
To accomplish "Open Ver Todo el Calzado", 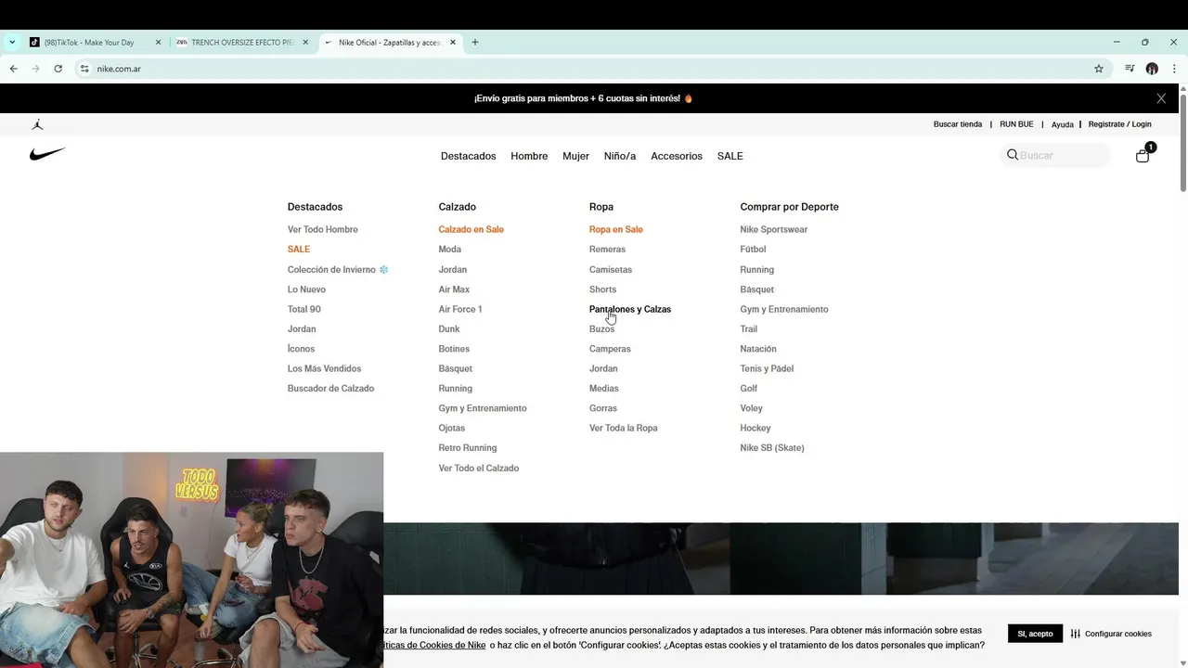I will [x=479, y=469].
